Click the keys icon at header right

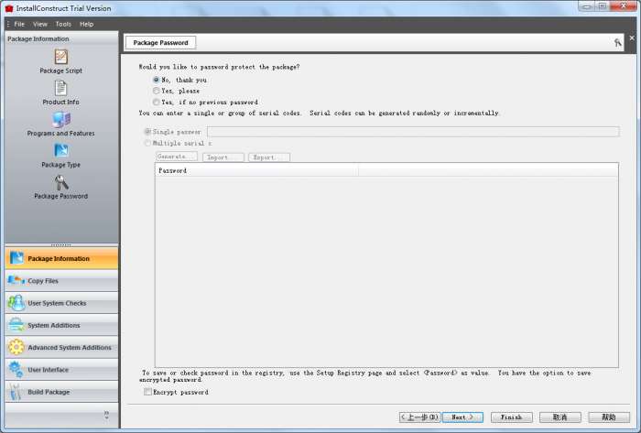coord(617,42)
